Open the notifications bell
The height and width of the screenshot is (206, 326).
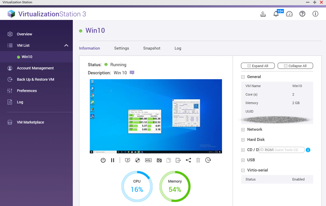coord(276,14)
